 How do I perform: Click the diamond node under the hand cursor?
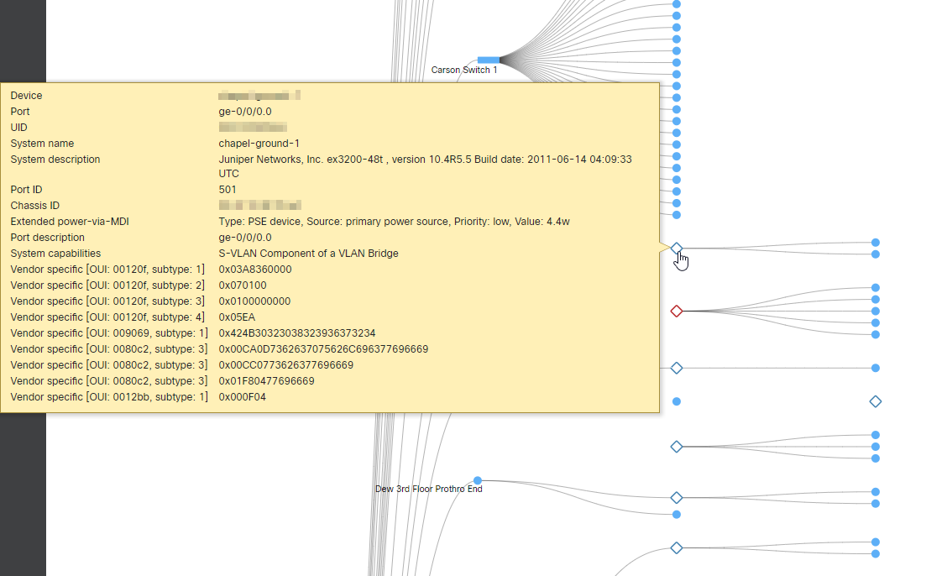(677, 248)
